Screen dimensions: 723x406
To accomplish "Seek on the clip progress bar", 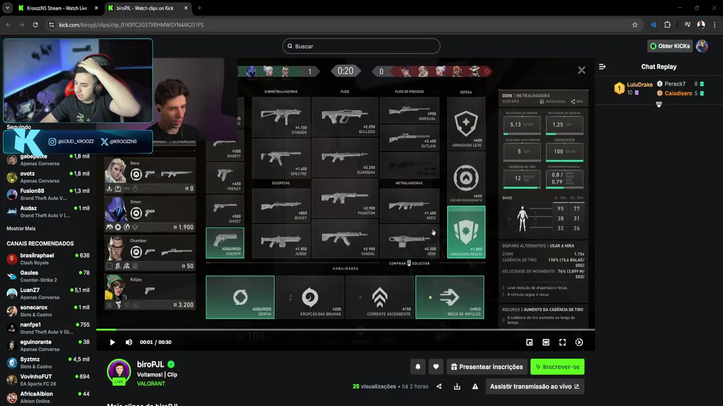I will point(345,329).
